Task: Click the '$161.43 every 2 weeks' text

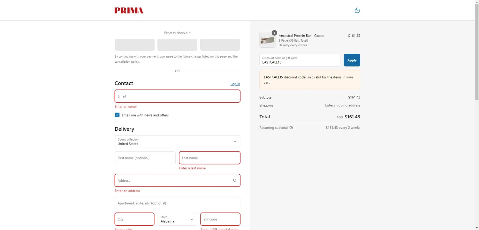Action: click(x=343, y=128)
